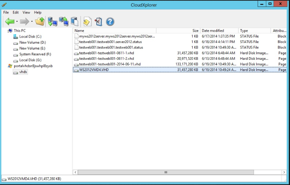Sort files by Size column header
290x185 pixels.
click(x=195, y=31)
